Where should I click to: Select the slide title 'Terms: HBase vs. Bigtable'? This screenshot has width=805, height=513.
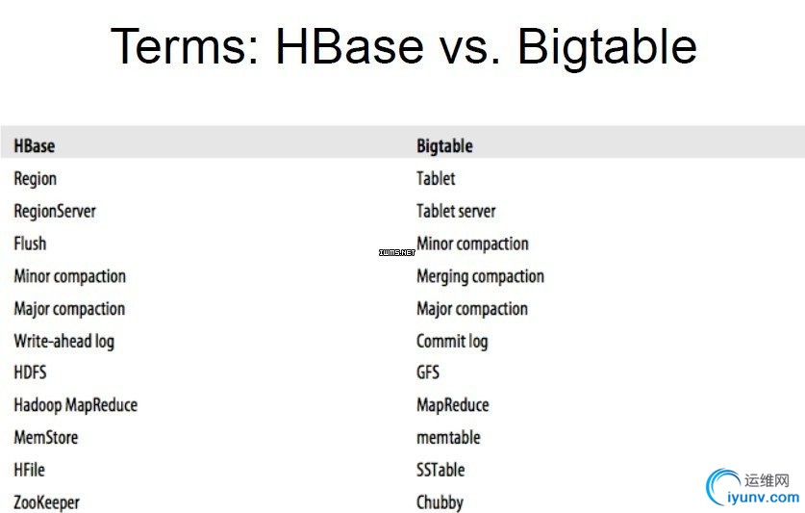(x=404, y=46)
